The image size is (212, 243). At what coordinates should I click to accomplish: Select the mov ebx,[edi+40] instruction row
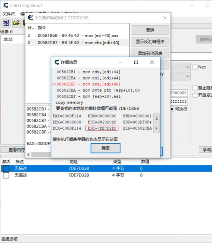(x=78, y=42)
